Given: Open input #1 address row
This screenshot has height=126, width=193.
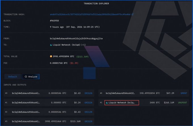Looking at the screenshot, I should 26,102.
